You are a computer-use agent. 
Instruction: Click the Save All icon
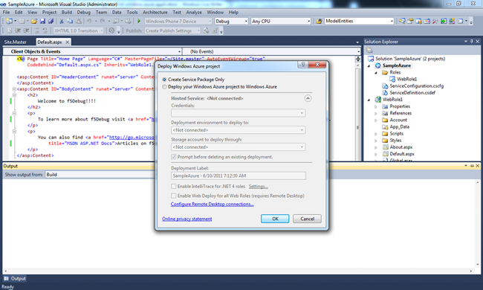click(x=51, y=22)
